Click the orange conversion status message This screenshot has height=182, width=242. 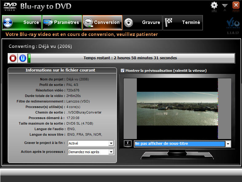[82, 34]
